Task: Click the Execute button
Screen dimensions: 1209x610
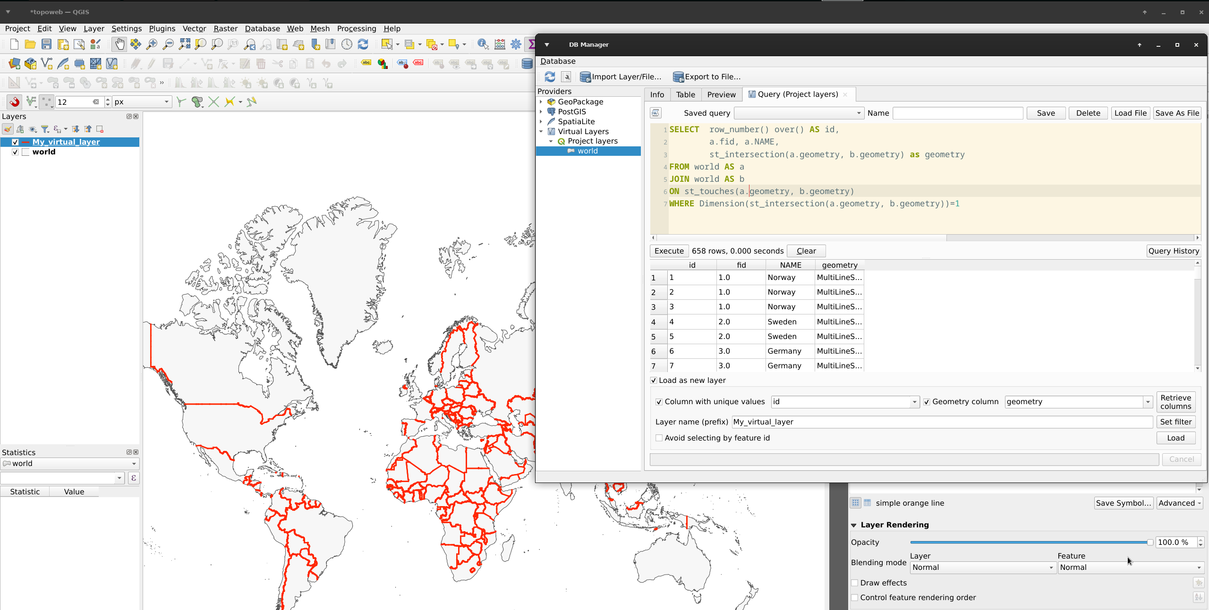Action: tap(669, 251)
